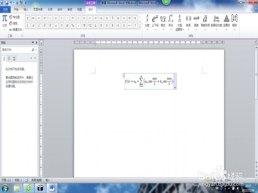Open the equation options dropdown arrow

click(x=175, y=87)
